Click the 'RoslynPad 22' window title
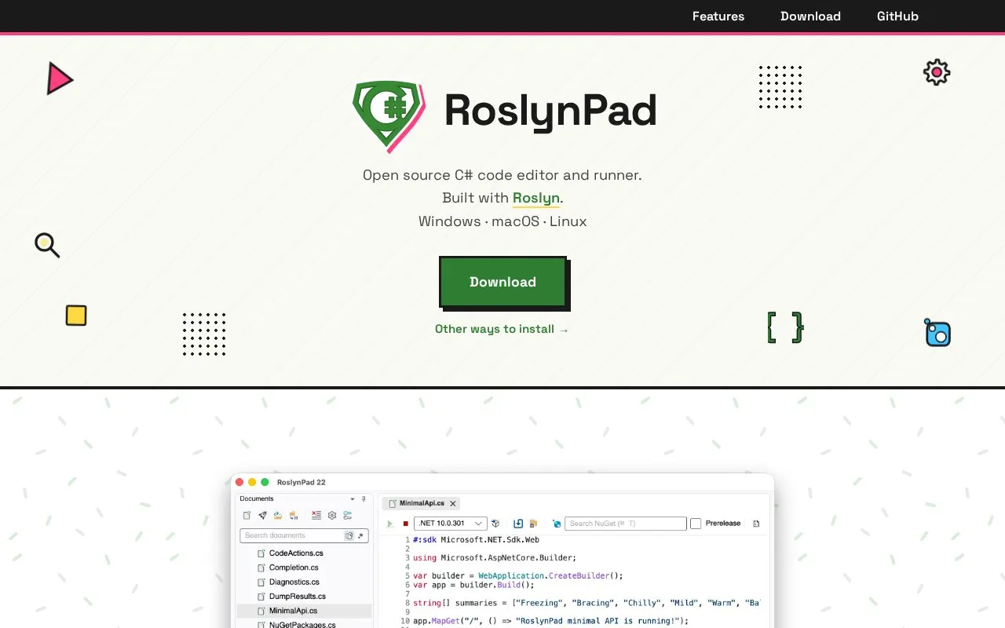Image resolution: width=1005 pixels, height=628 pixels. point(301,482)
